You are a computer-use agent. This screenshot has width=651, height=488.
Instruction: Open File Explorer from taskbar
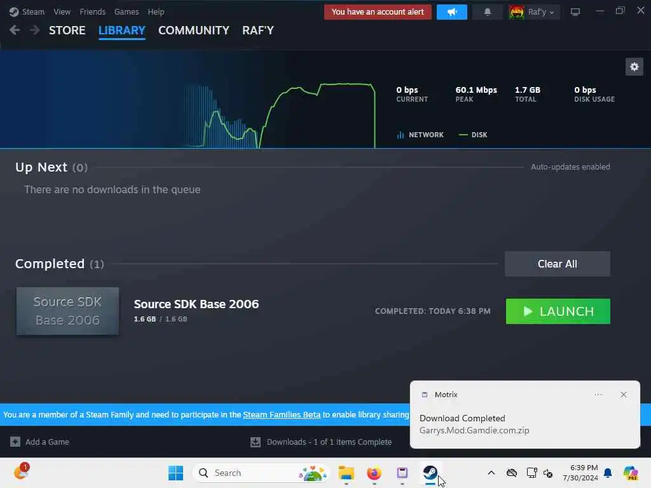coord(346,473)
